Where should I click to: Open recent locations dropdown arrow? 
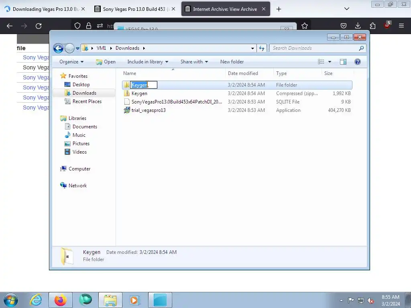(77, 49)
